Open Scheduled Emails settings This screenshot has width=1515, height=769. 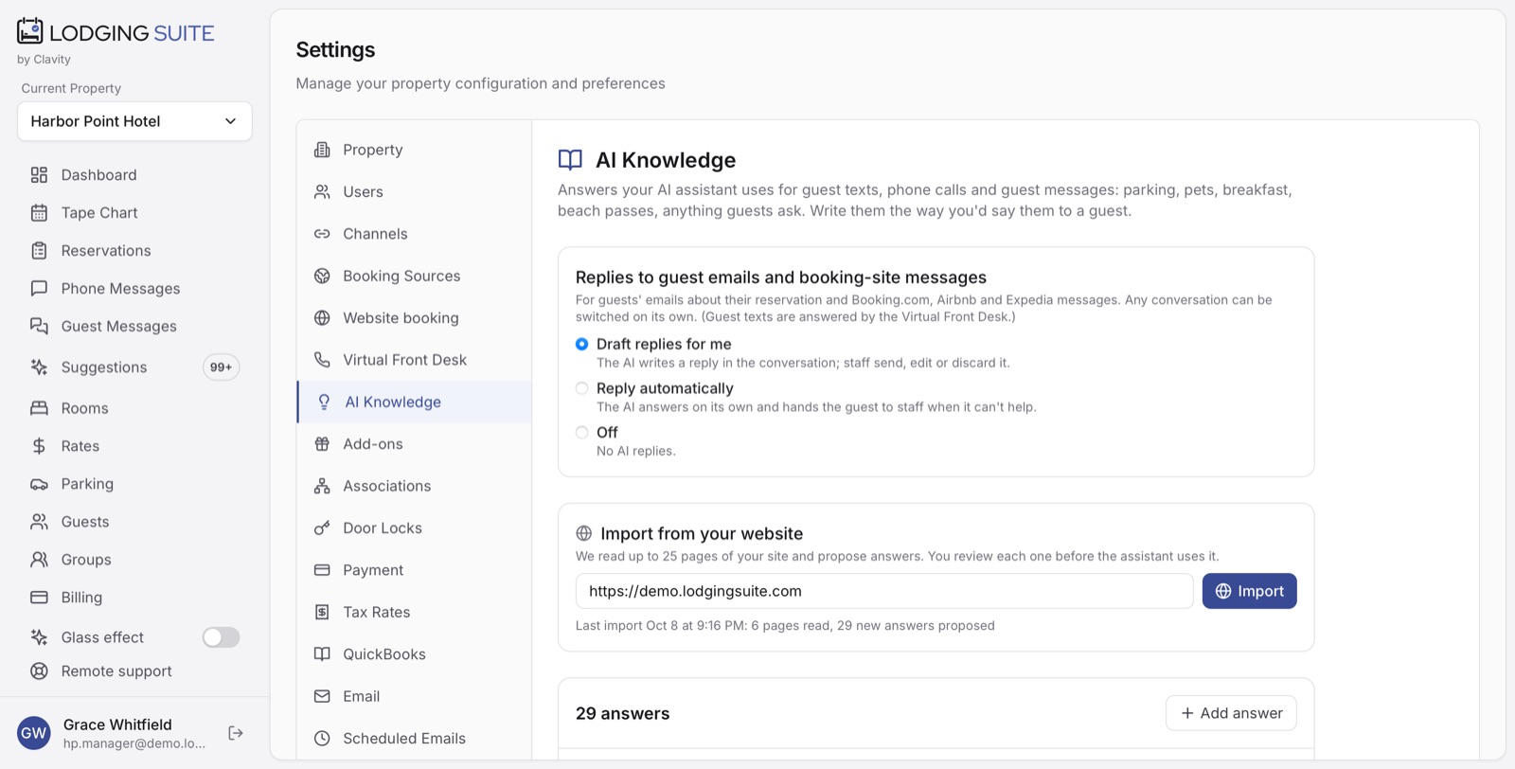click(414, 739)
